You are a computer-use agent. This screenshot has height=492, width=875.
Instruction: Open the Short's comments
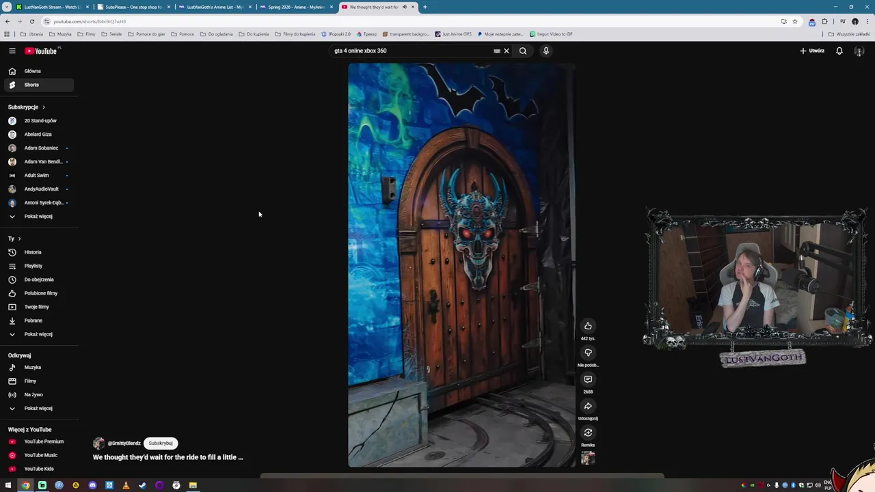(x=588, y=379)
